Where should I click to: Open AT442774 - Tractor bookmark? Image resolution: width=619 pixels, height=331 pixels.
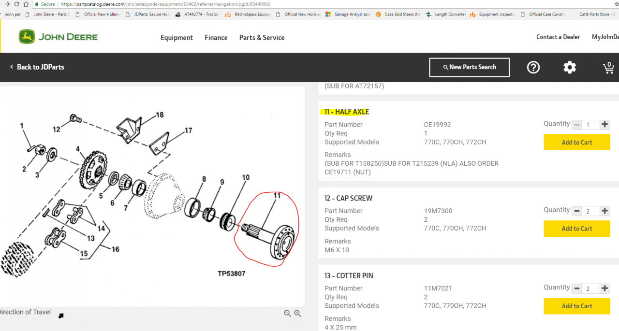[198, 14]
